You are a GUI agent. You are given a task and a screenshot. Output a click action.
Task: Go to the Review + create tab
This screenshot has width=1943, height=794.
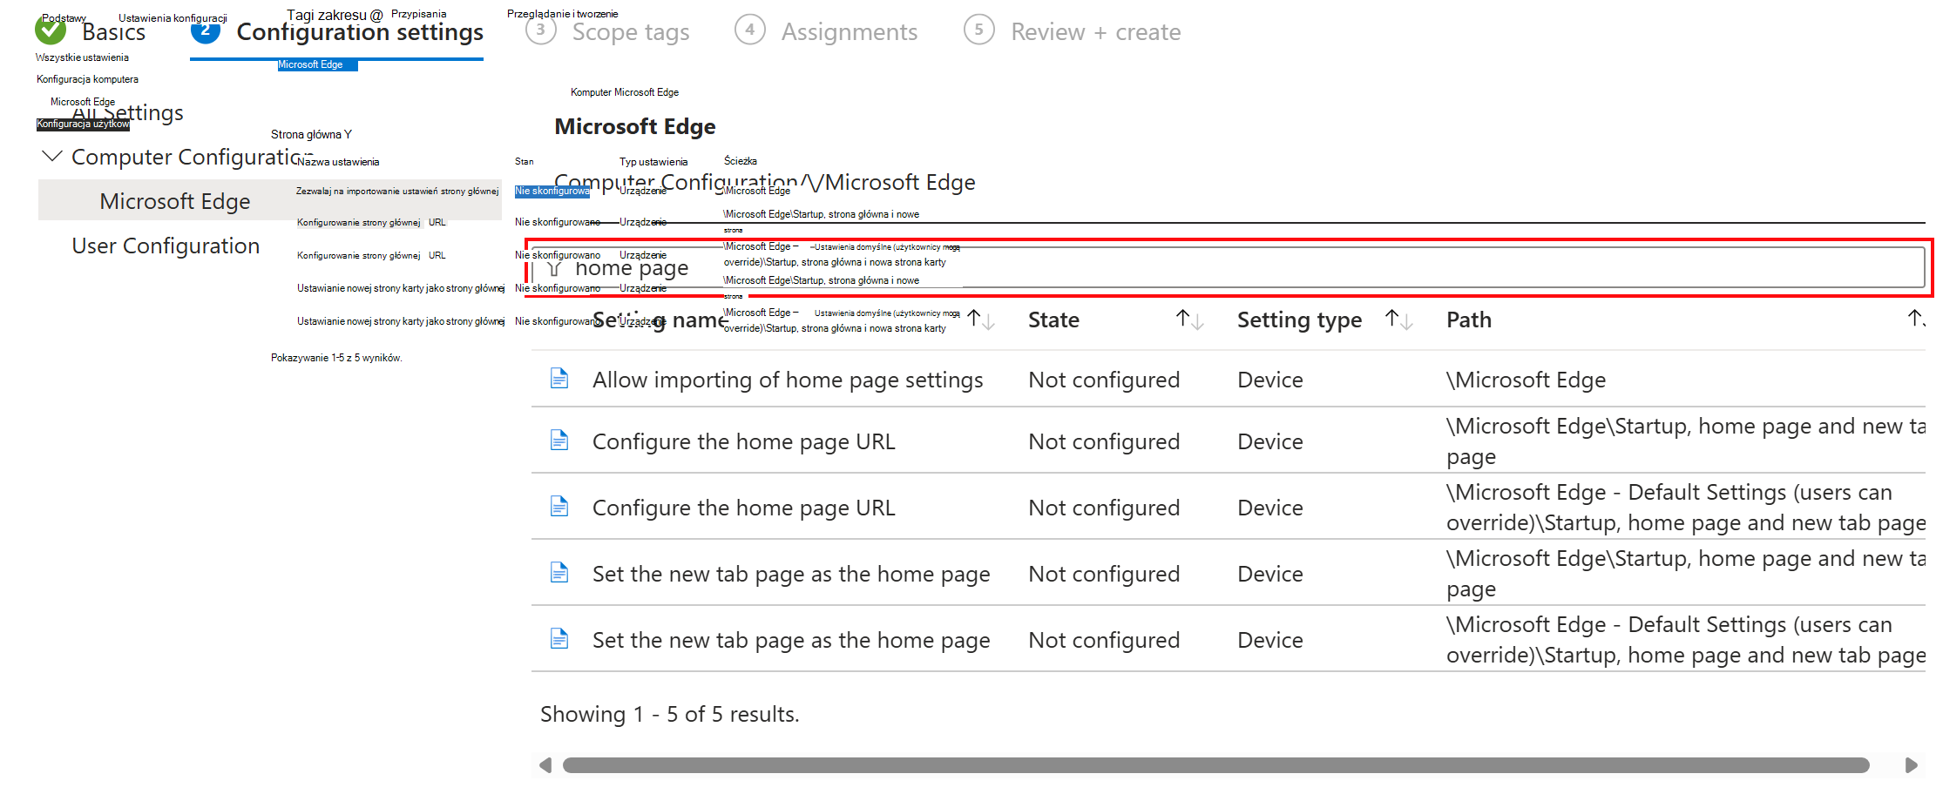(x=1096, y=32)
